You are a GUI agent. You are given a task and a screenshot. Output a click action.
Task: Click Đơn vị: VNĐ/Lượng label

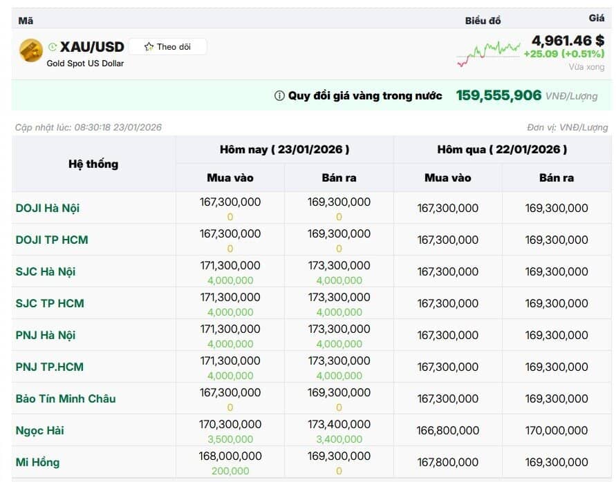tap(568, 127)
